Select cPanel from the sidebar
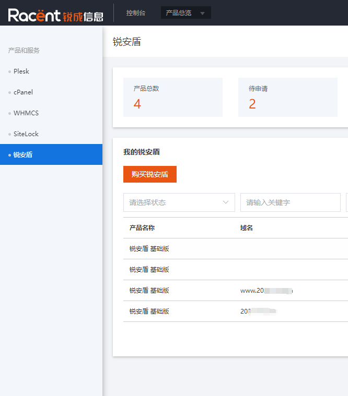Image resolution: width=348 pixels, height=396 pixels. 23,92
